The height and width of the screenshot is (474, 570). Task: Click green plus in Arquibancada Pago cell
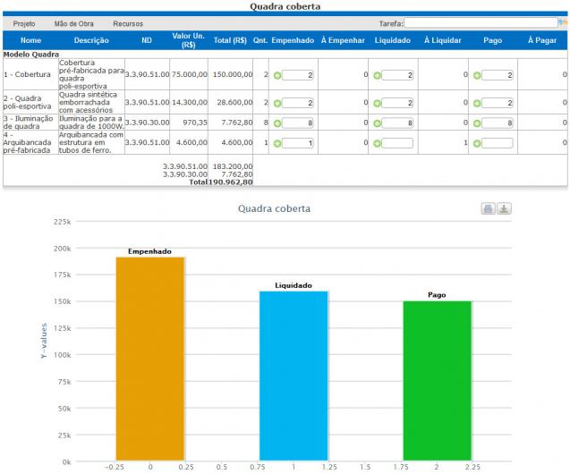pos(477,142)
